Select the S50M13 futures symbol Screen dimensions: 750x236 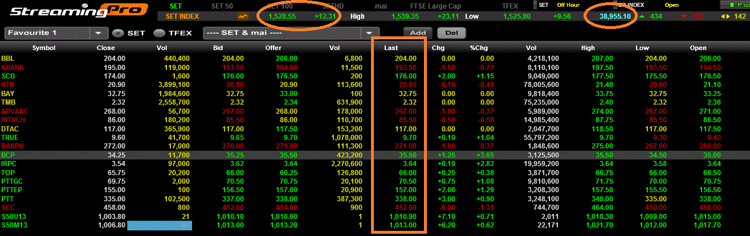click(x=13, y=225)
